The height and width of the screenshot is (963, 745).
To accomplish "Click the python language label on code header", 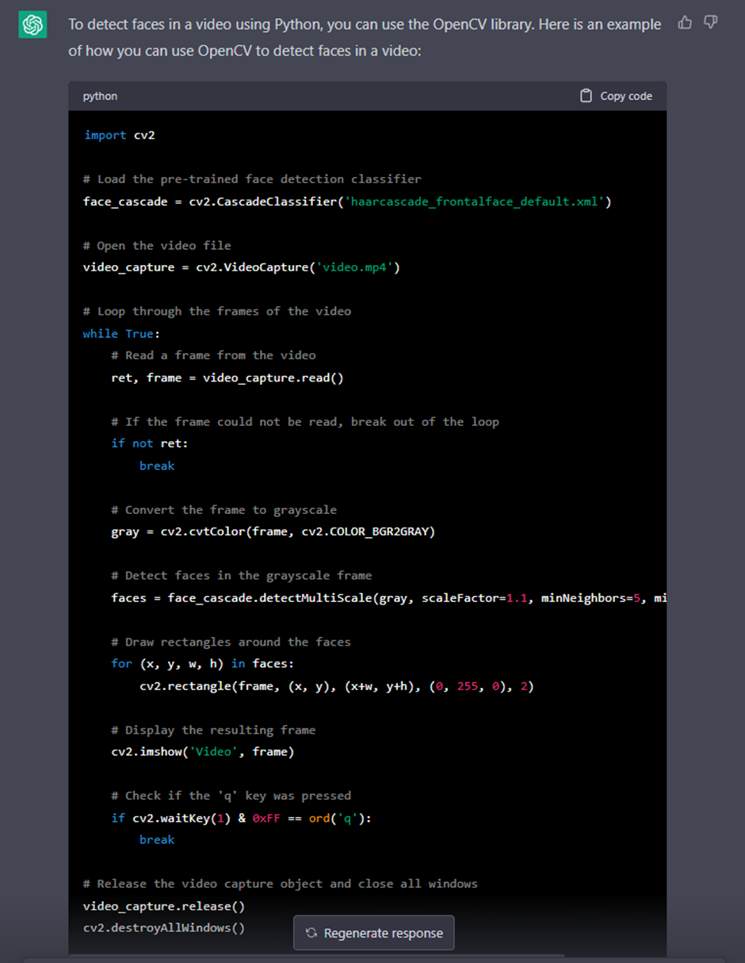I will pos(99,96).
